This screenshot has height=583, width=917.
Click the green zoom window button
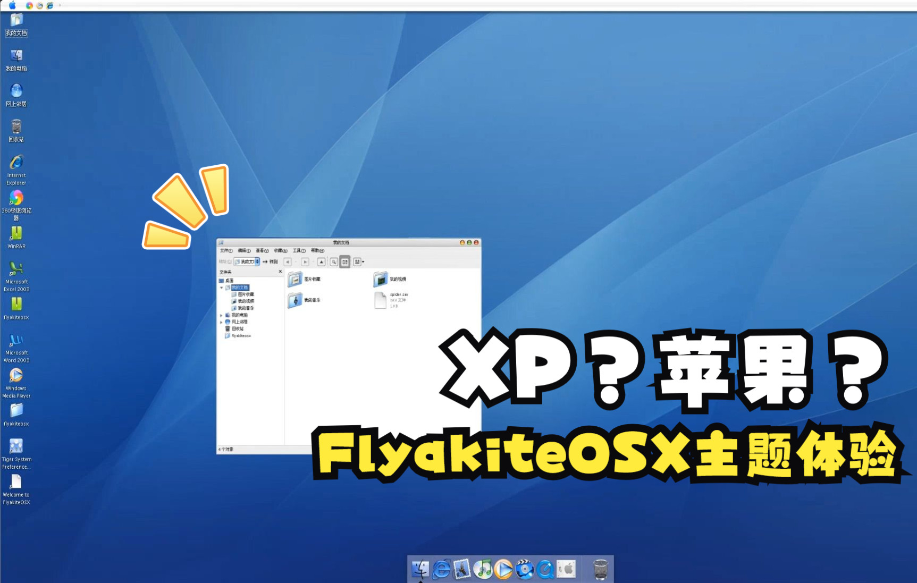pos(469,242)
